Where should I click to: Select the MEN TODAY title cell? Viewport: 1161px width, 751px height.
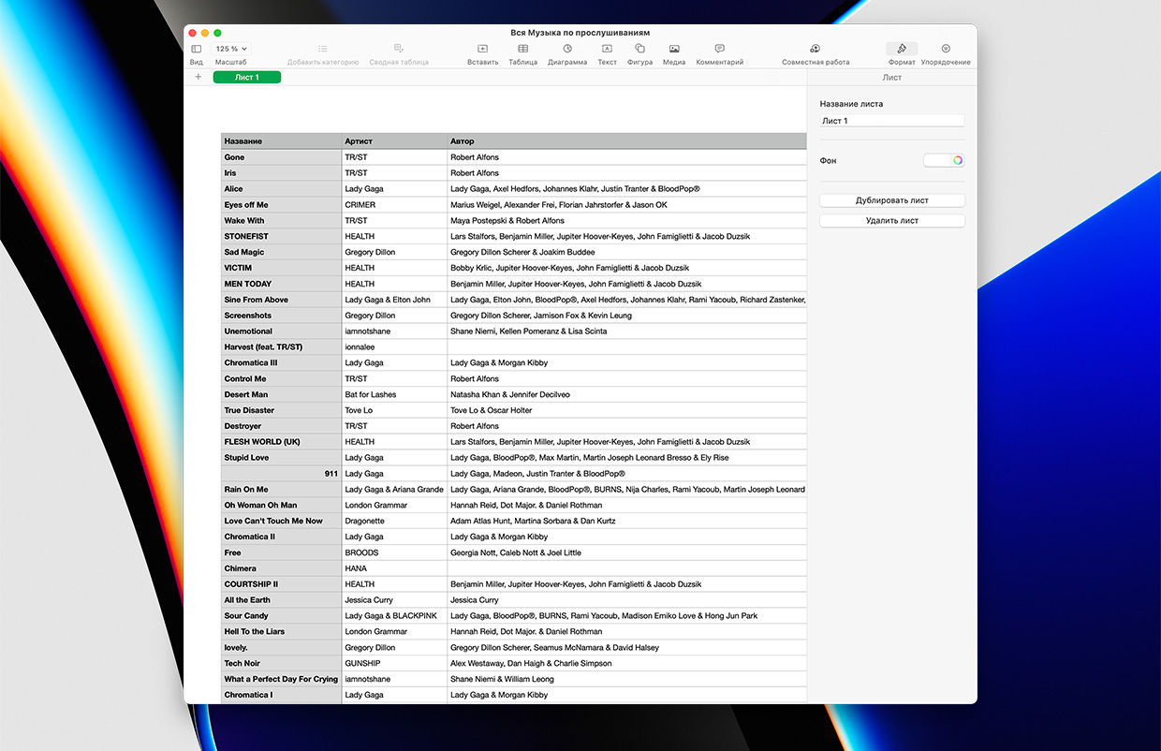pos(281,284)
